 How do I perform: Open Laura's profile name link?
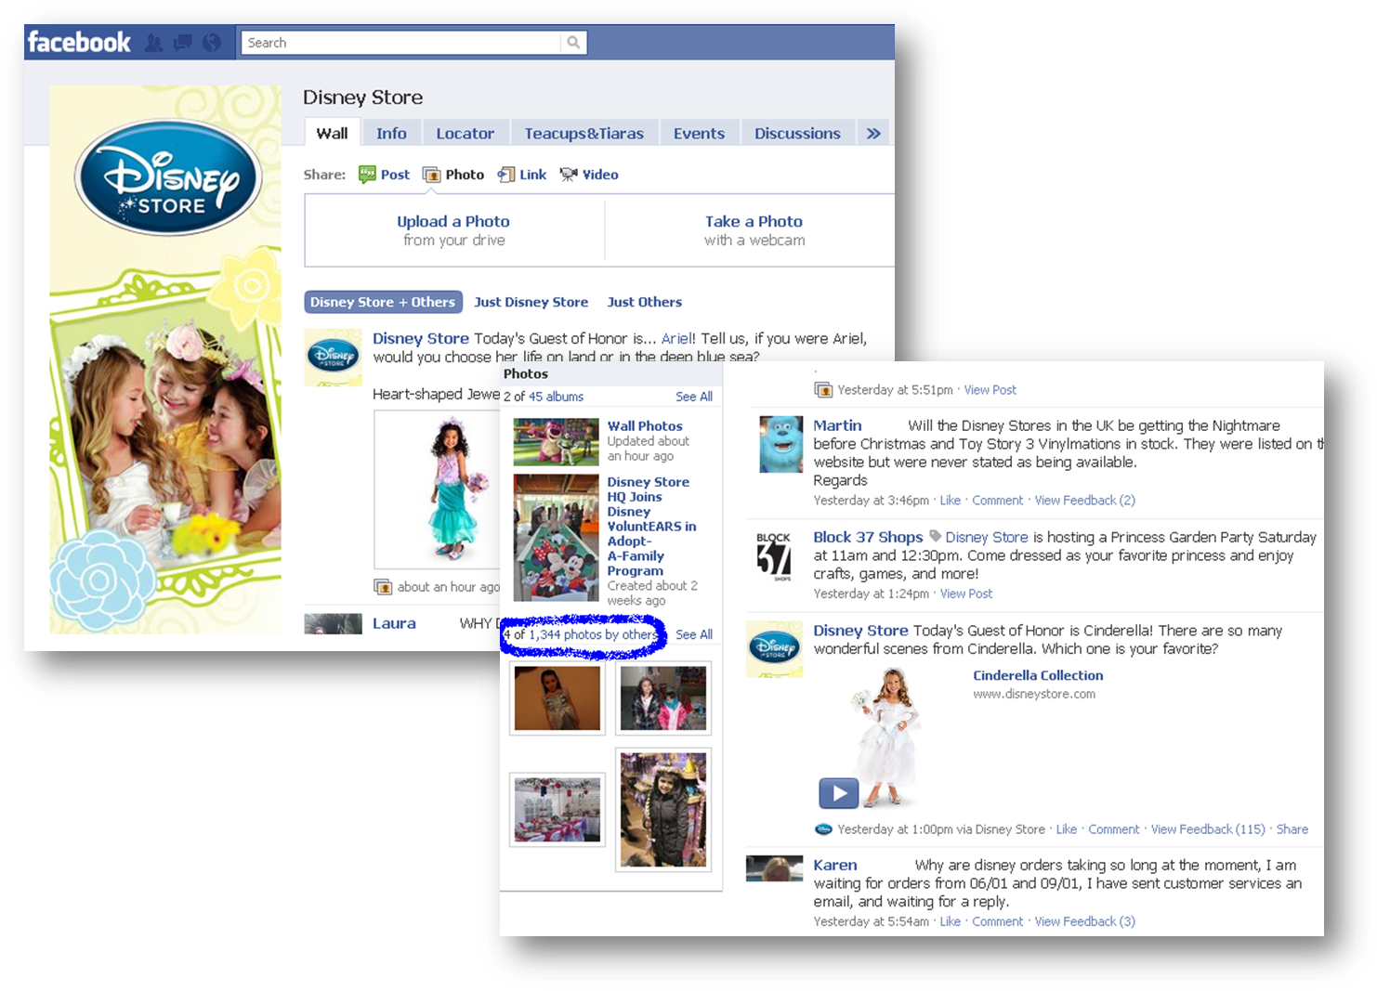(394, 623)
